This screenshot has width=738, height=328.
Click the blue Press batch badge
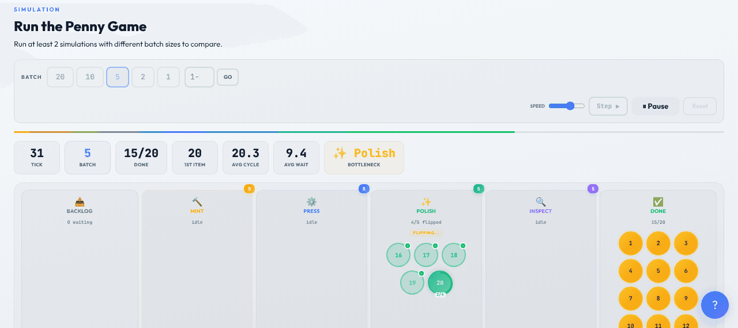pyautogui.click(x=364, y=189)
